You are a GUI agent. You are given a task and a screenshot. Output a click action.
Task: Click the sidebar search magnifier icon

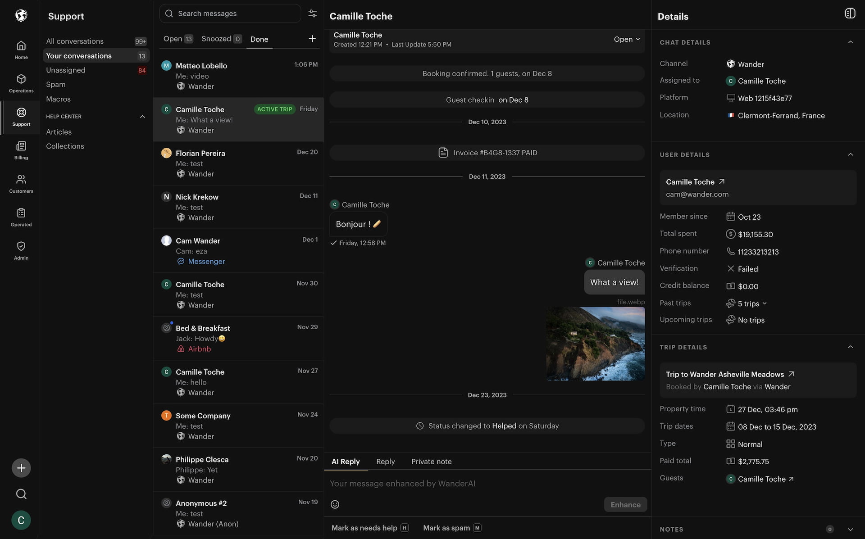(21, 494)
